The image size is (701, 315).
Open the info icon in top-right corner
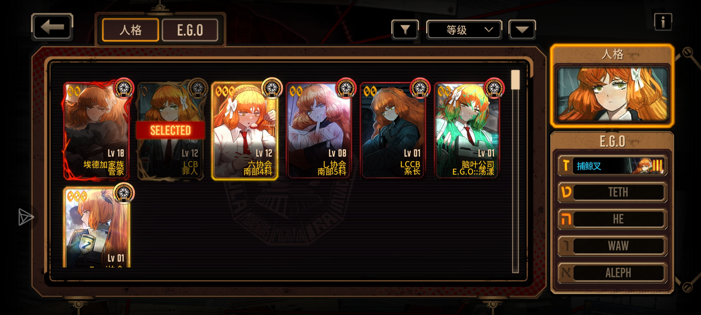point(663,22)
